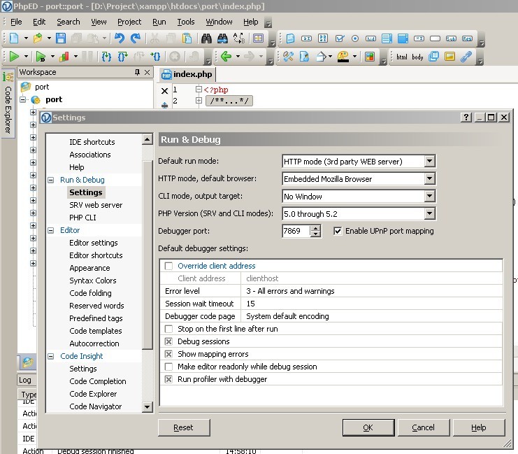This screenshot has height=454, width=518.
Task: Open the Run menu
Action: pyautogui.click(x=159, y=22)
